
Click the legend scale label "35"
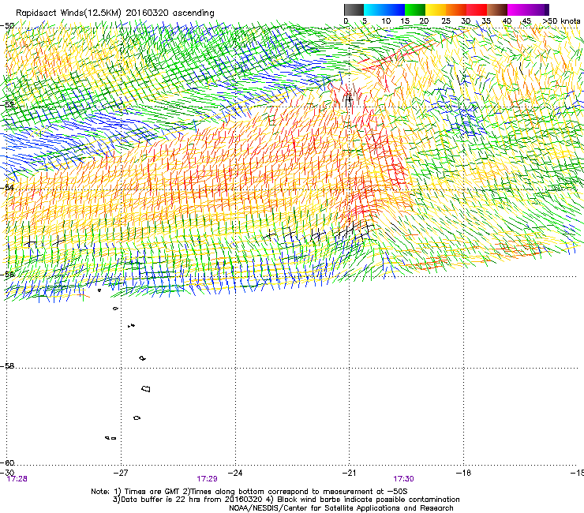point(486,21)
